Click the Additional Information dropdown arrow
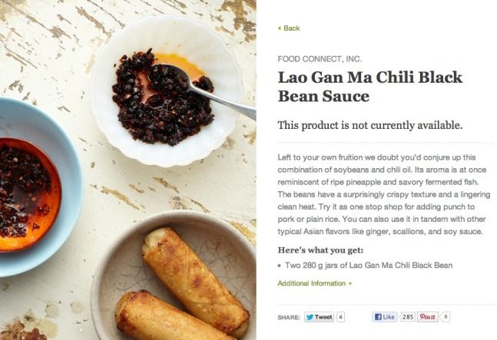This screenshot has width=497, height=340. click(350, 284)
